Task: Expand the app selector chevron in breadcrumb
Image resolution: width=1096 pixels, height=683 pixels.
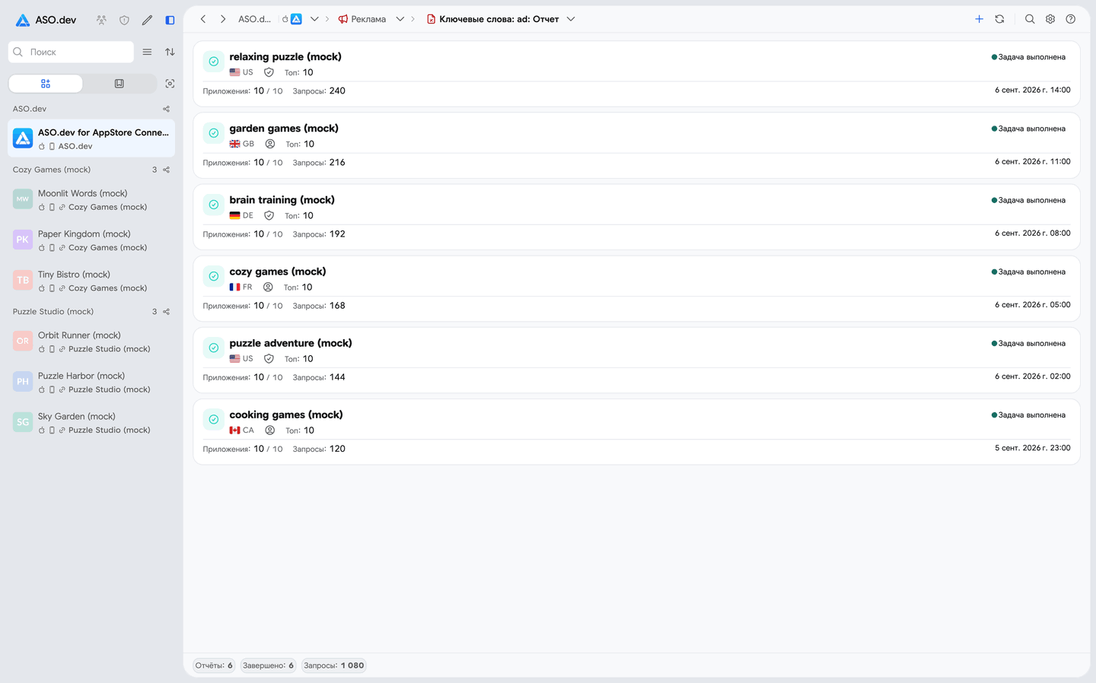Action: click(x=314, y=19)
